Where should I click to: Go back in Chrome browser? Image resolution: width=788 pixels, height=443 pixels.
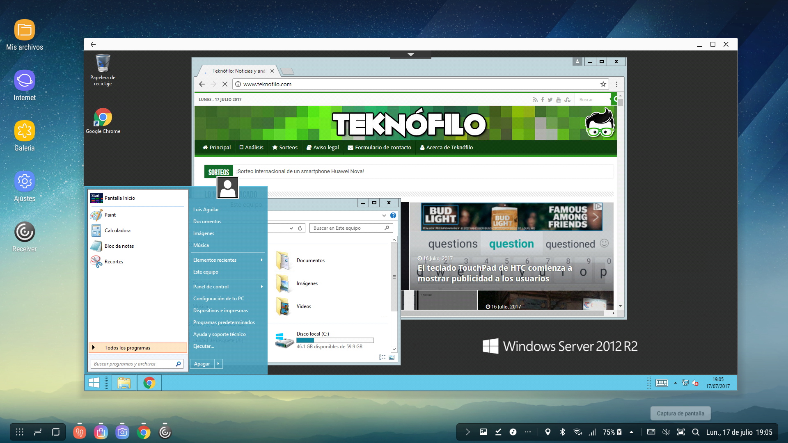pos(202,84)
